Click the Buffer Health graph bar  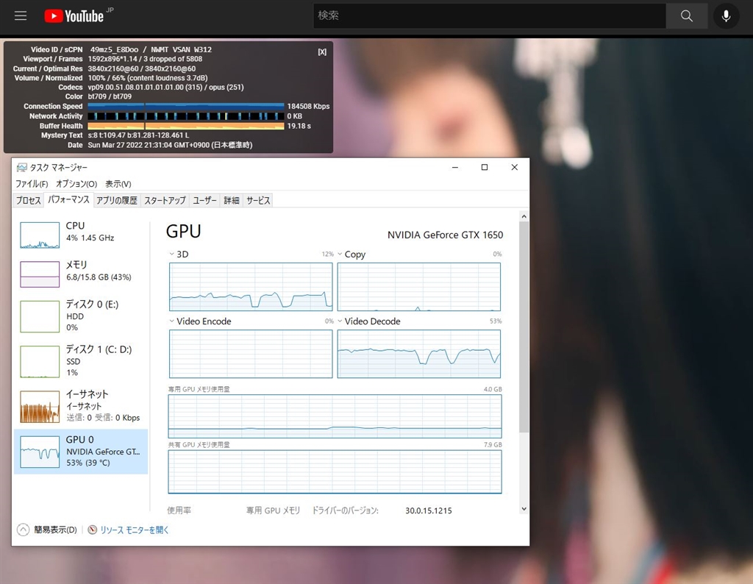[186, 126]
